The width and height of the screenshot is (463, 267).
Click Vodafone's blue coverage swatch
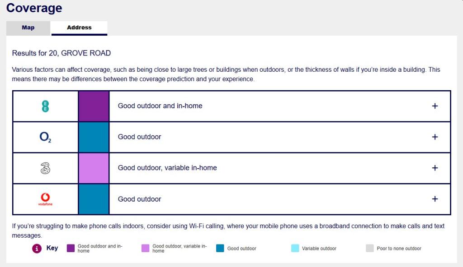94,199
